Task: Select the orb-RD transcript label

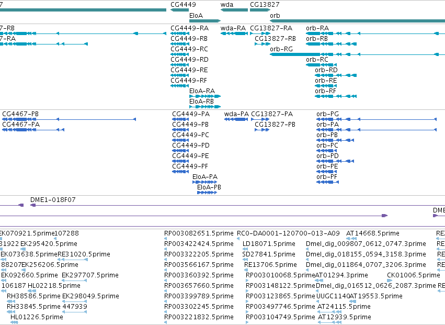Action: (326, 70)
